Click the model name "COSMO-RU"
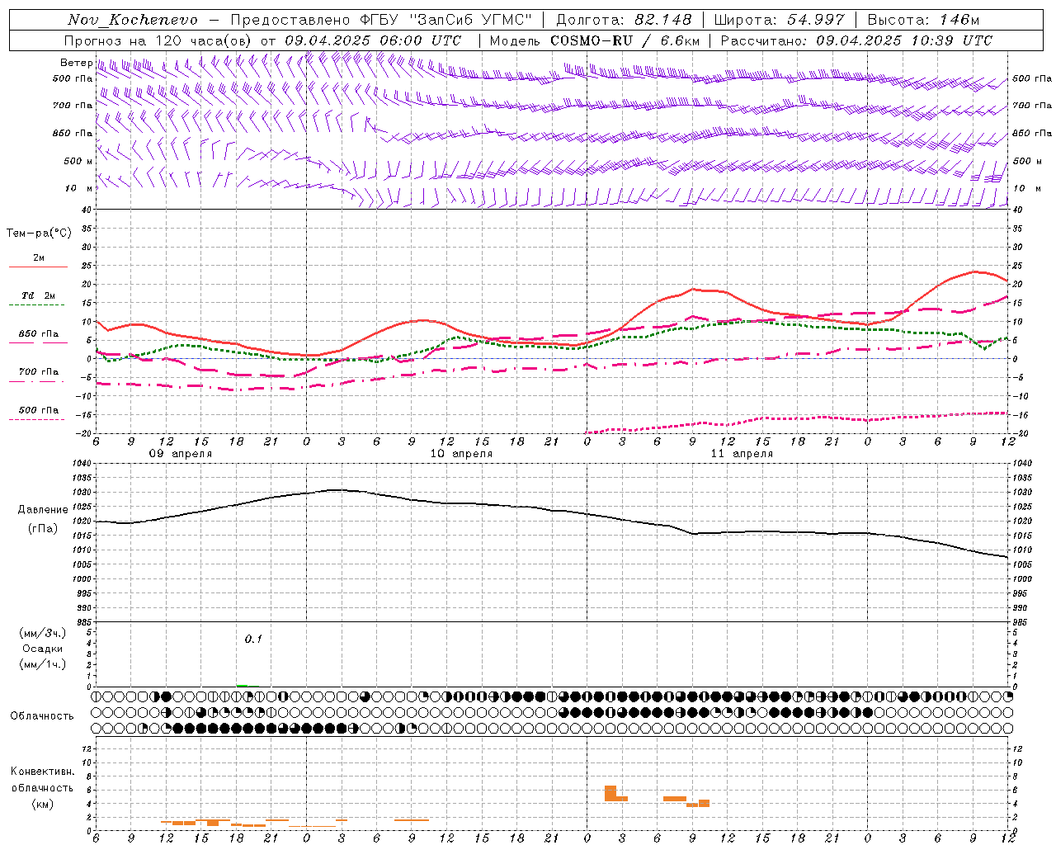 click(x=592, y=40)
